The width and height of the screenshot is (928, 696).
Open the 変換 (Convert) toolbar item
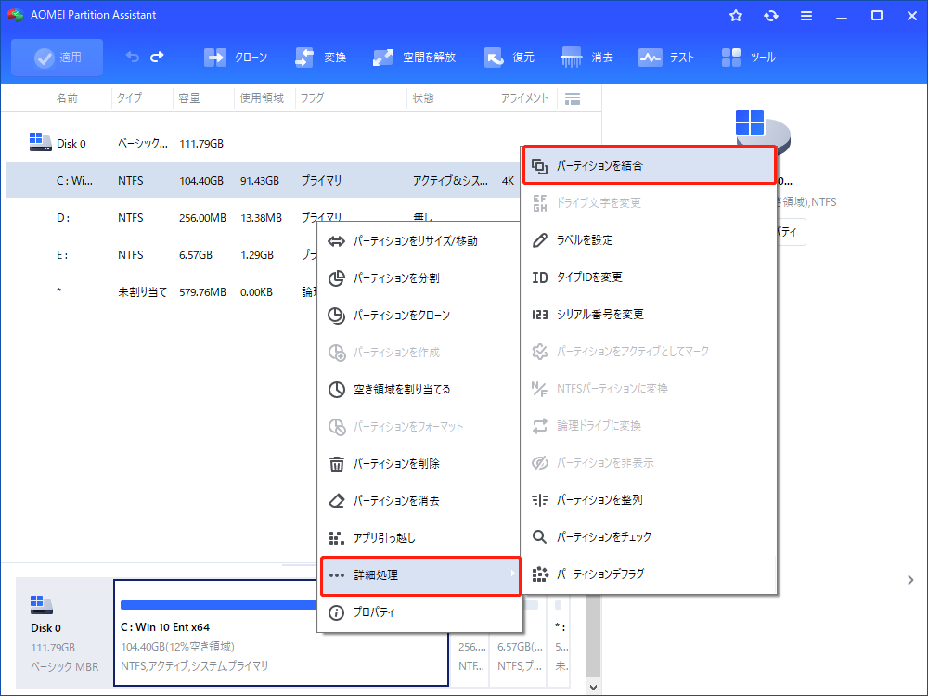tap(320, 58)
